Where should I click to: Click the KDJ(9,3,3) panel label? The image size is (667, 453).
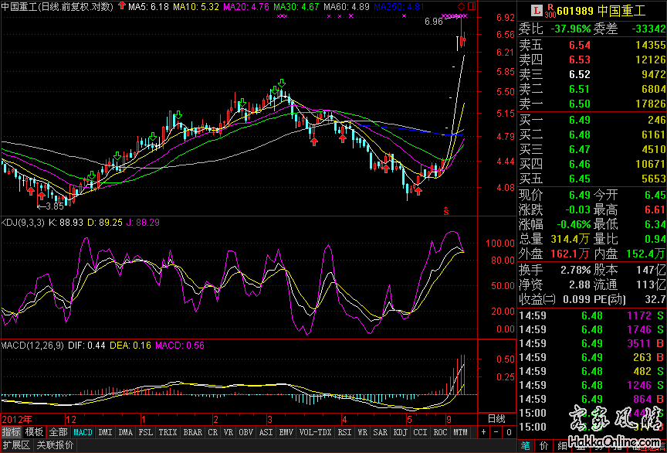(22, 223)
